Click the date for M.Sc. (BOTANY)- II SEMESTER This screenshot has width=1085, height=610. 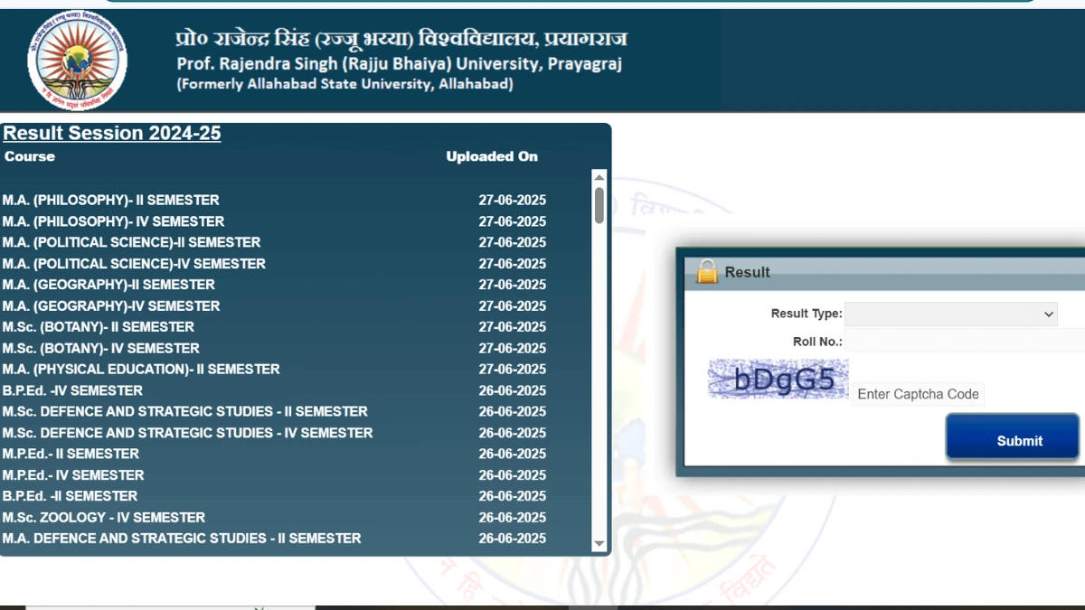[x=513, y=327]
